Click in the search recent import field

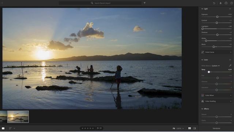[x=100, y=3]
